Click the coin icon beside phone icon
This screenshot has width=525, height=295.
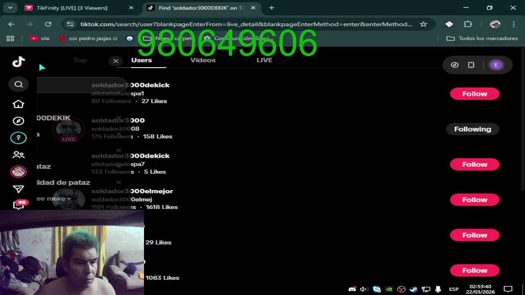(x=454, y=65)
